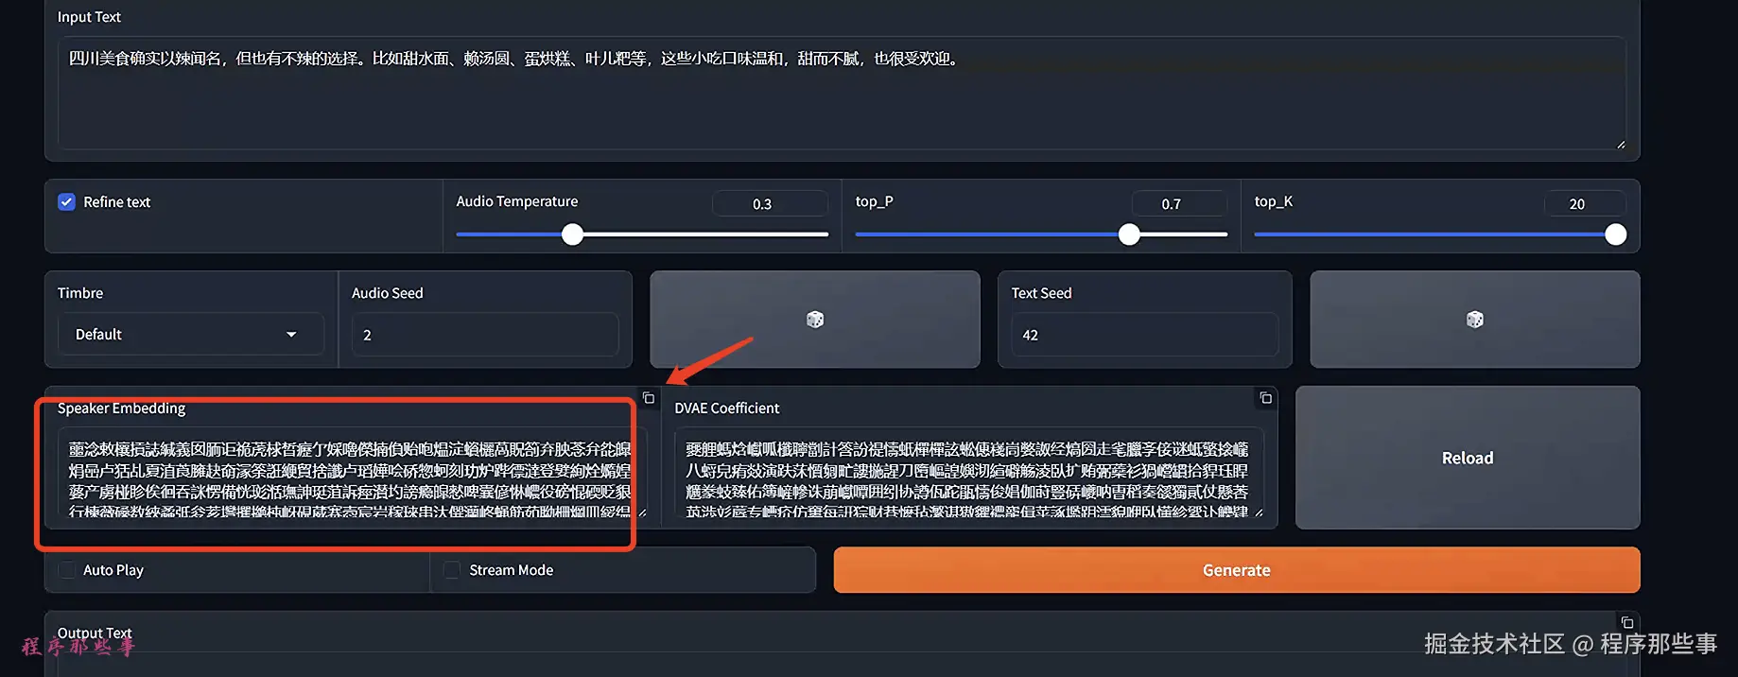Click inside the DVAE Coefficient textbox
This screenshot has width=1738, height=677.
tap(968, 473)
